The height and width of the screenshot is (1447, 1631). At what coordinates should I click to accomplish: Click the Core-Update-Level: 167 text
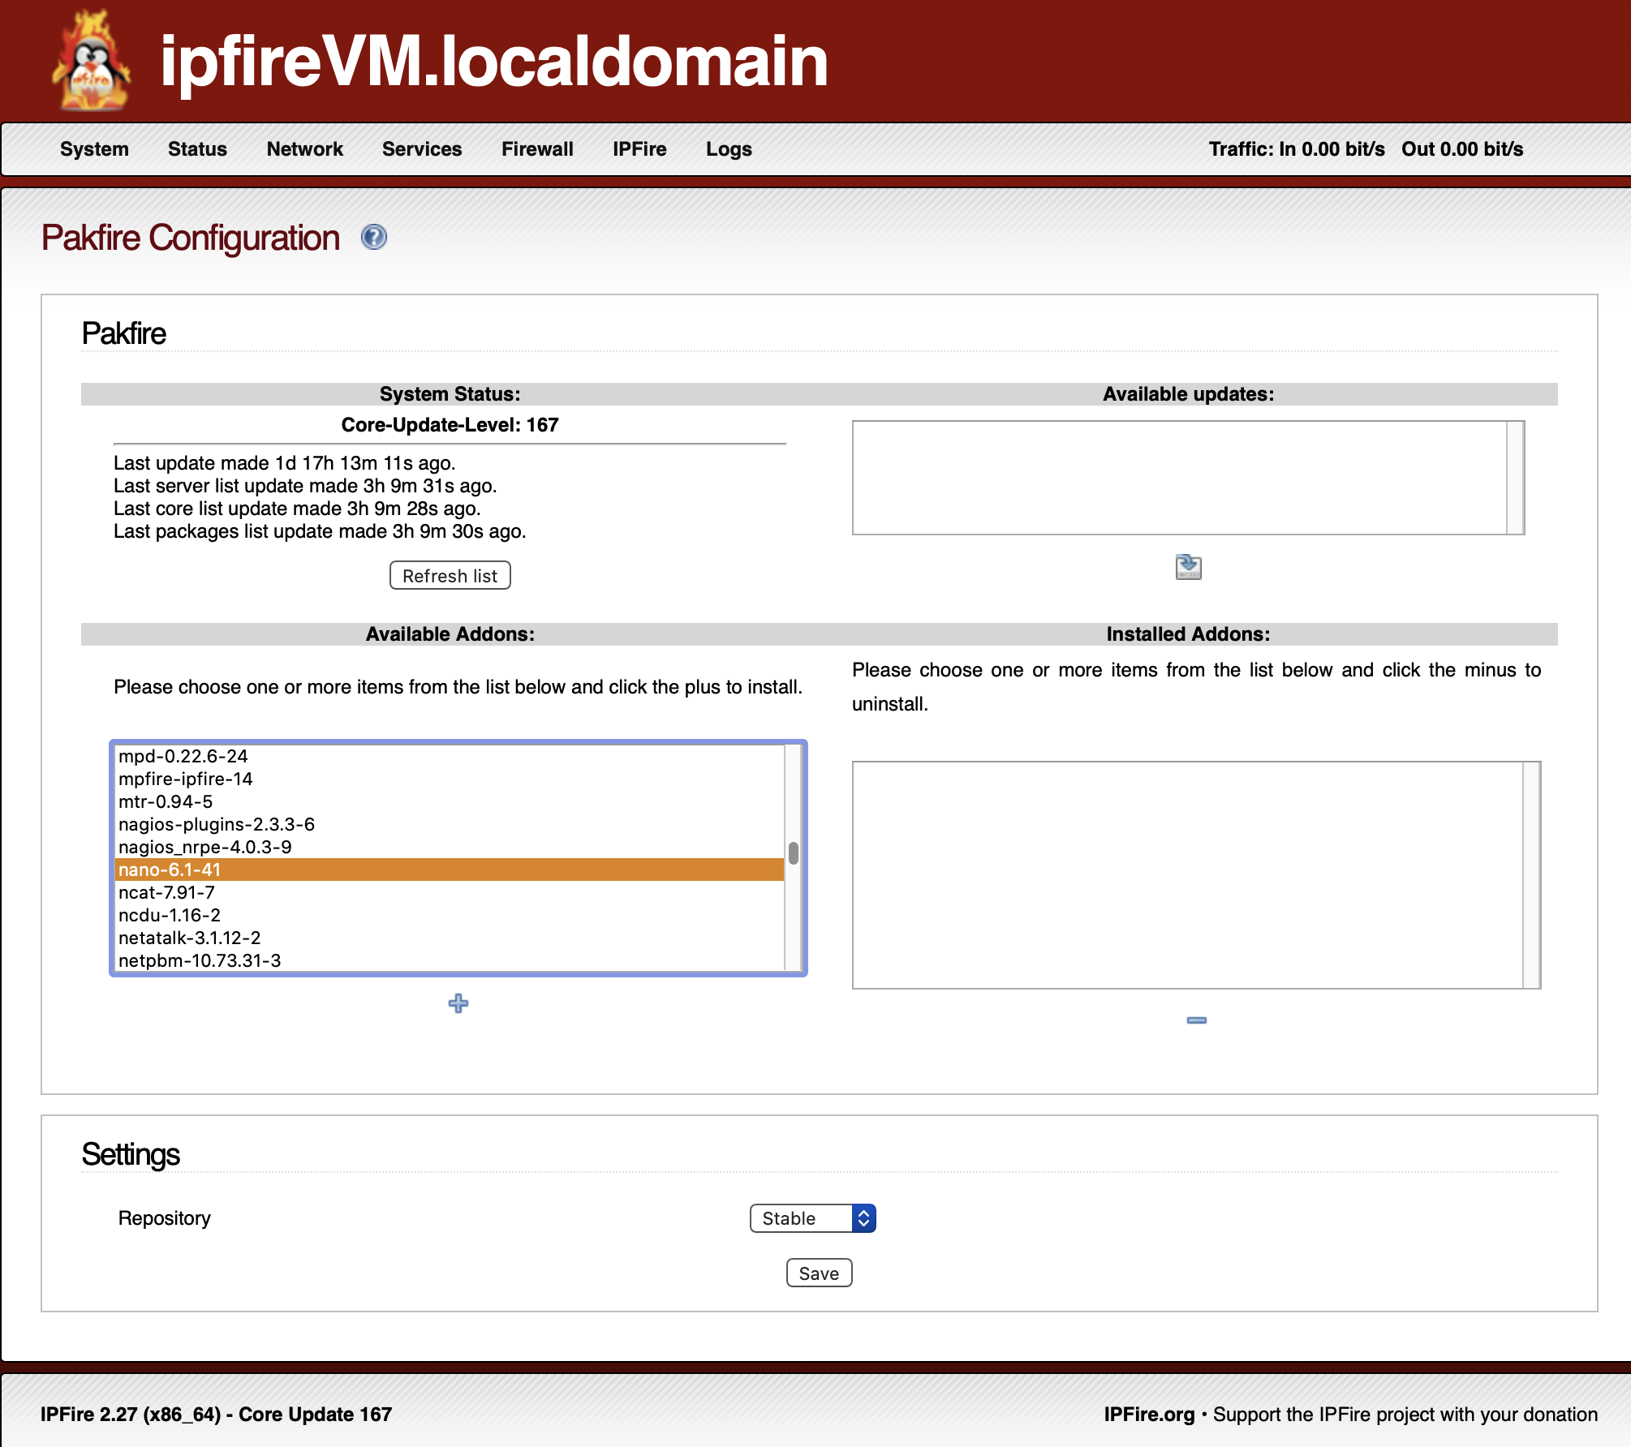tap(450, 425)
